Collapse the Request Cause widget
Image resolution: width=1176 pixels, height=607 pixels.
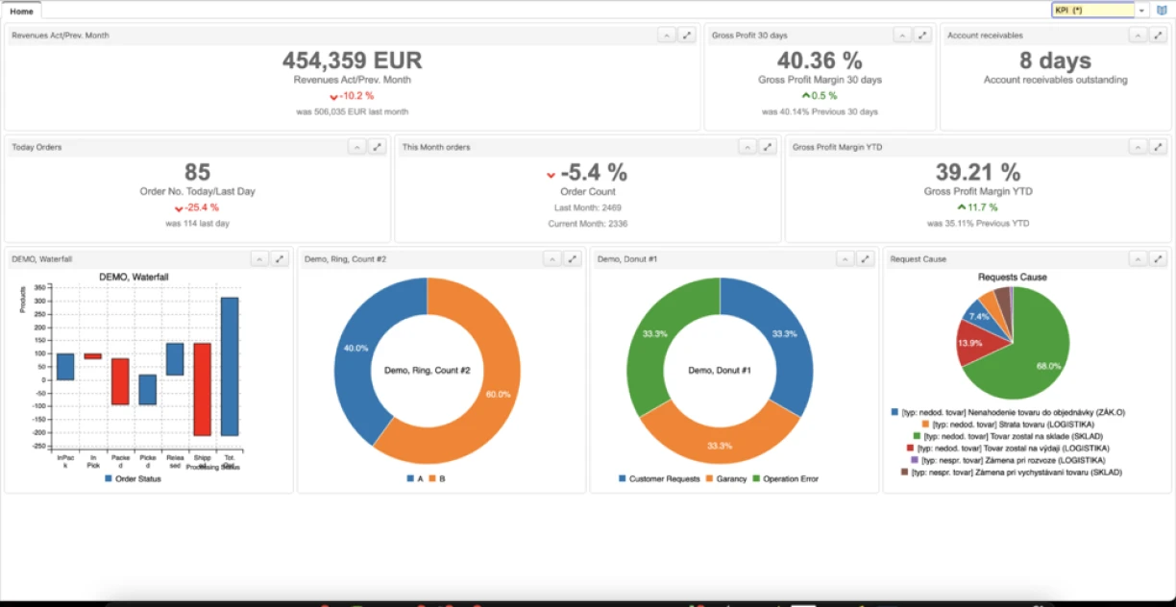(1136, 257)
